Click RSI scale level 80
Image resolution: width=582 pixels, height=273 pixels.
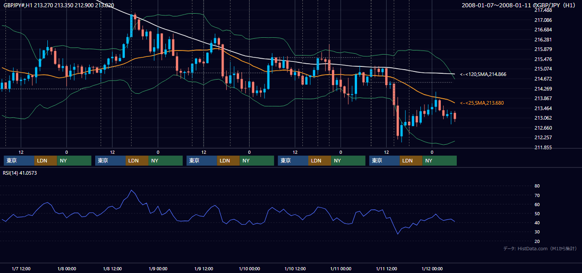pos(537,186)
